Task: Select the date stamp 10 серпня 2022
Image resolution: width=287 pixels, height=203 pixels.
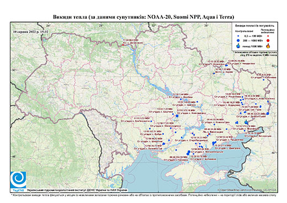Action: [x=30, y=31]
